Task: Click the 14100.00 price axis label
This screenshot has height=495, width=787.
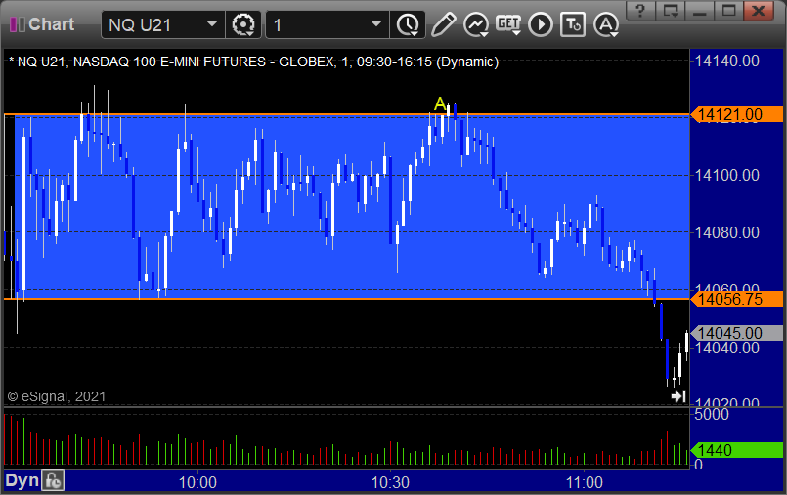Action: 727,176
